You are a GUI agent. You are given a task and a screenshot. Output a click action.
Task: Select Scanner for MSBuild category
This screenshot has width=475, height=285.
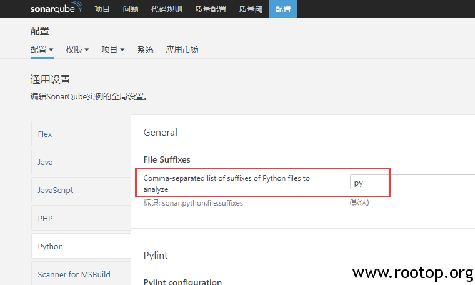[81, 274]
